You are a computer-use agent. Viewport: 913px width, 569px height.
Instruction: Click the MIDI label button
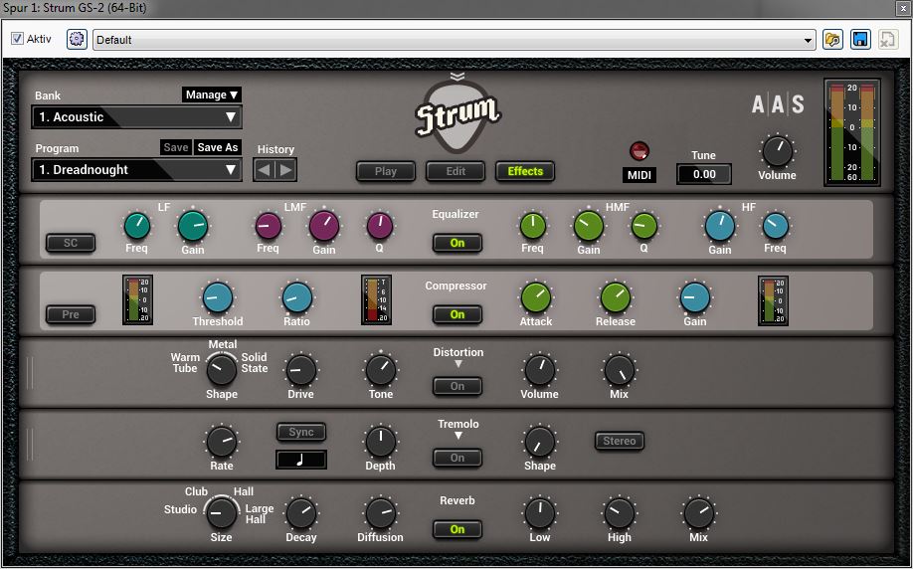(x=639, y=175)
